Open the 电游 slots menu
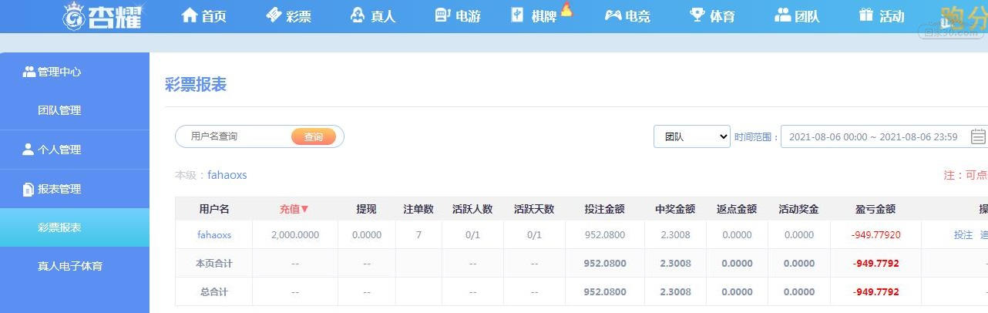The width and height of the screenshot is (988, 313). tap(467, 16)
